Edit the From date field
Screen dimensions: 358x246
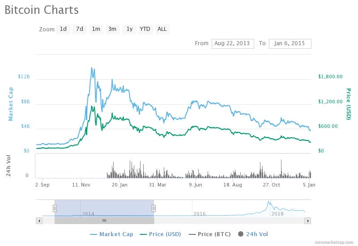coord(233,43)
